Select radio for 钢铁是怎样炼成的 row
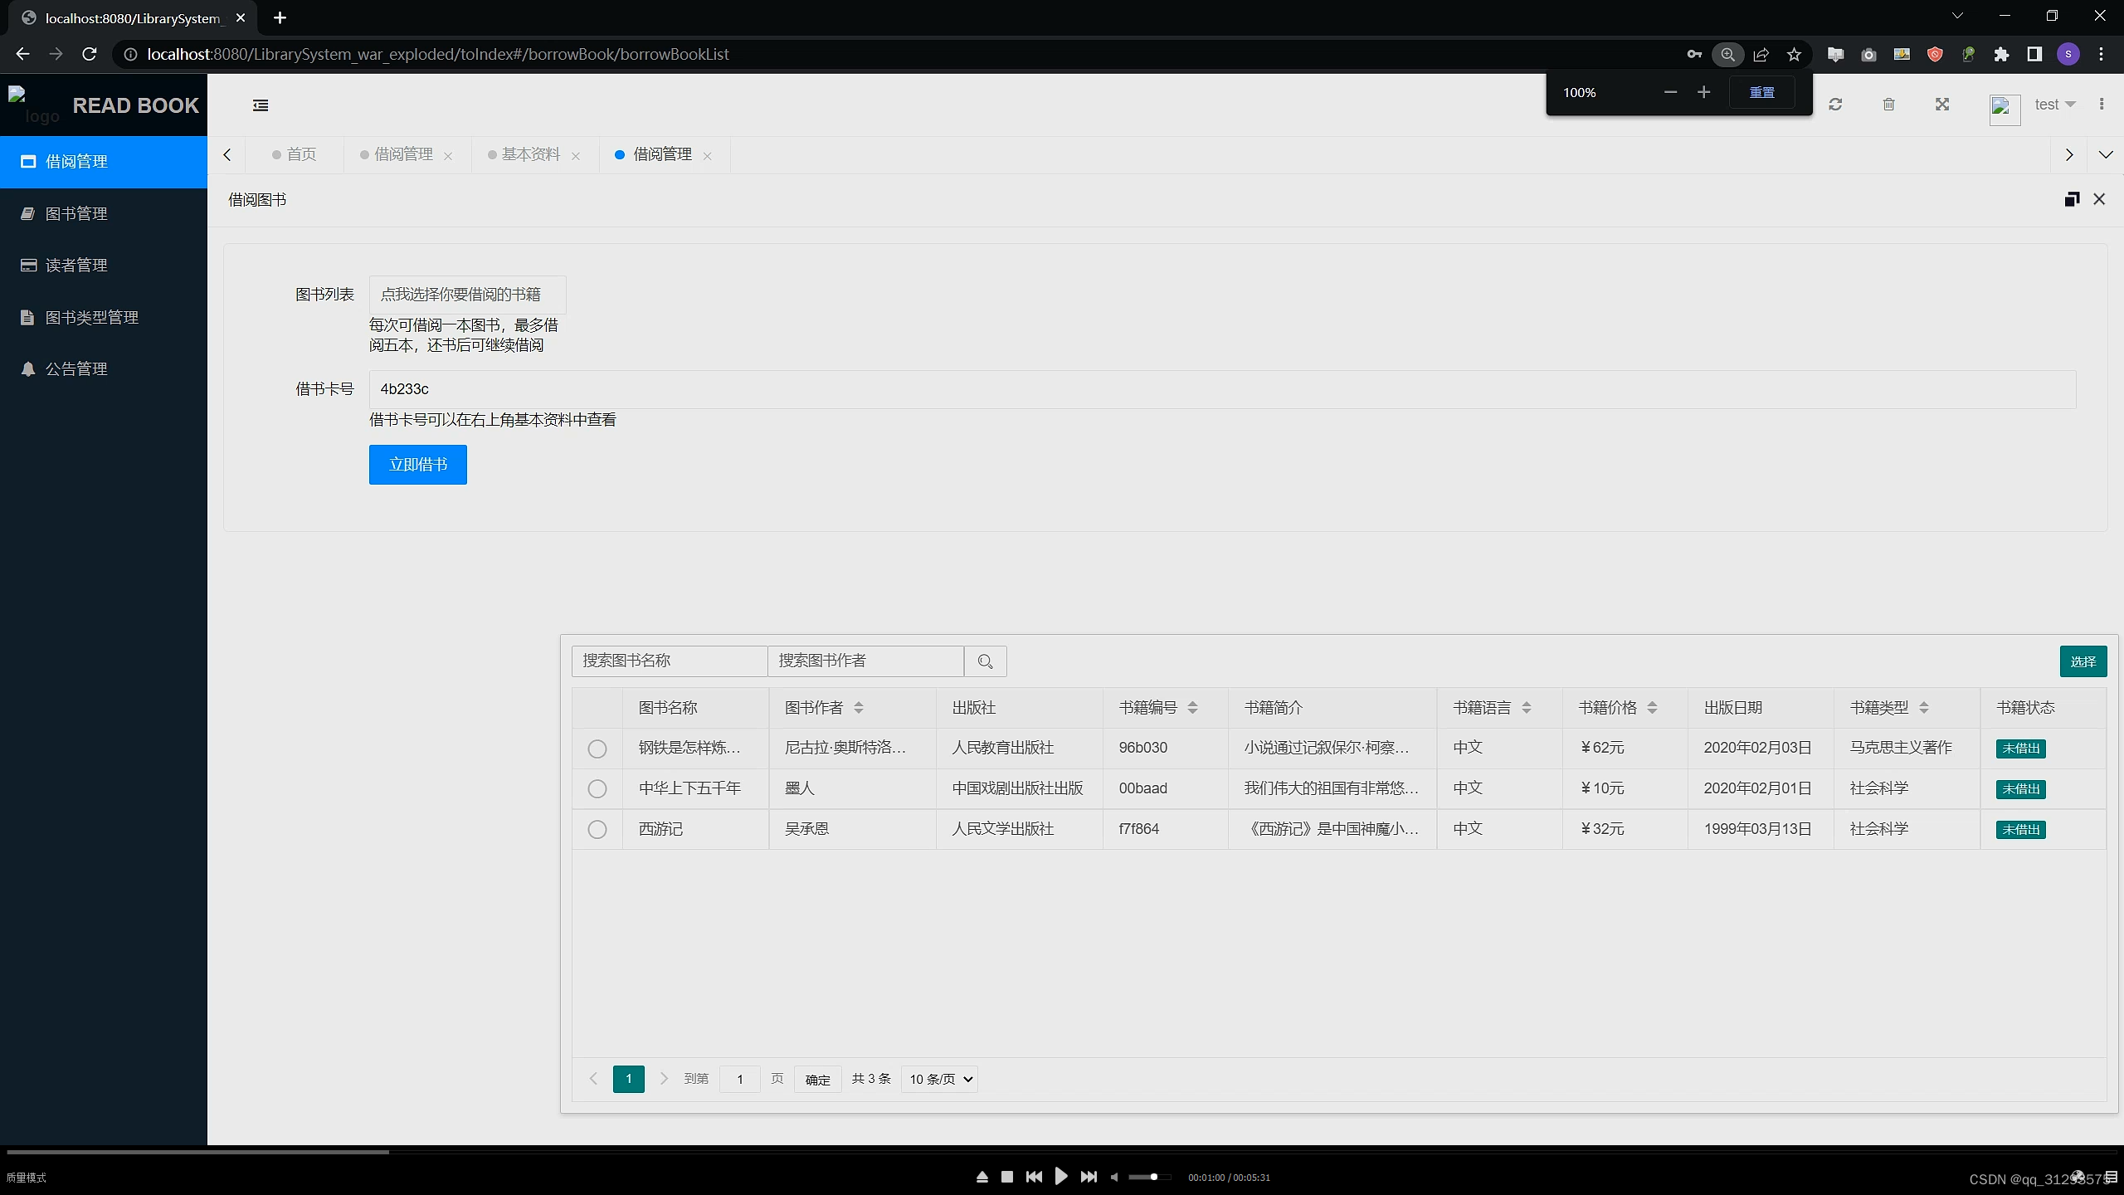The height and width of the screenshot is (1195, 2124). tap(597, 749)
